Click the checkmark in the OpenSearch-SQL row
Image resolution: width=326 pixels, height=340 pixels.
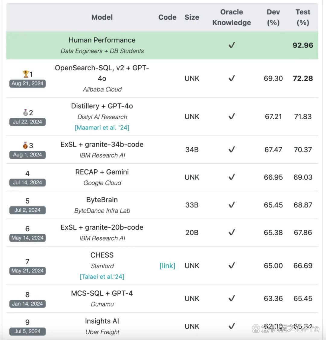[232, 78]
